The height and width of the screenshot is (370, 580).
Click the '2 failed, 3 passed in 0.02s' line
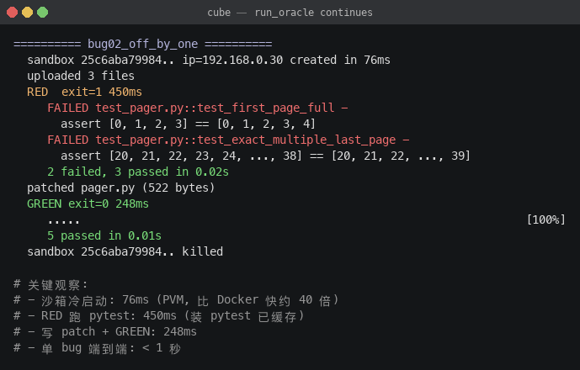tap(138, 172)
